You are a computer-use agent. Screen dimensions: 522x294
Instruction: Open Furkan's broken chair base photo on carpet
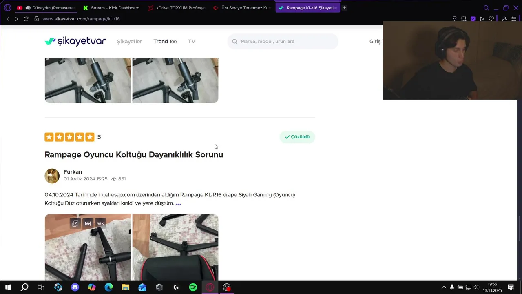pos(88,247)
